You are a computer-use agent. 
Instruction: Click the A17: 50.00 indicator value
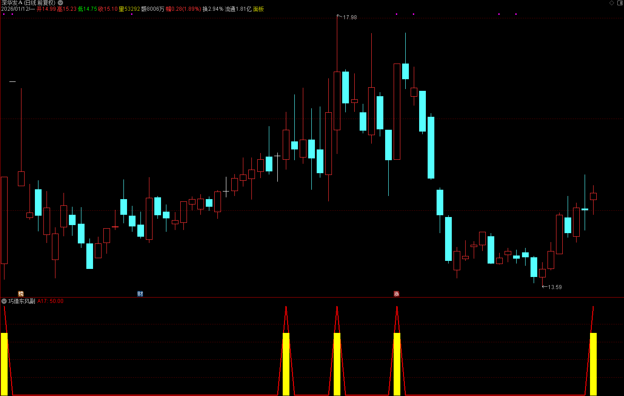pos(51,301)
